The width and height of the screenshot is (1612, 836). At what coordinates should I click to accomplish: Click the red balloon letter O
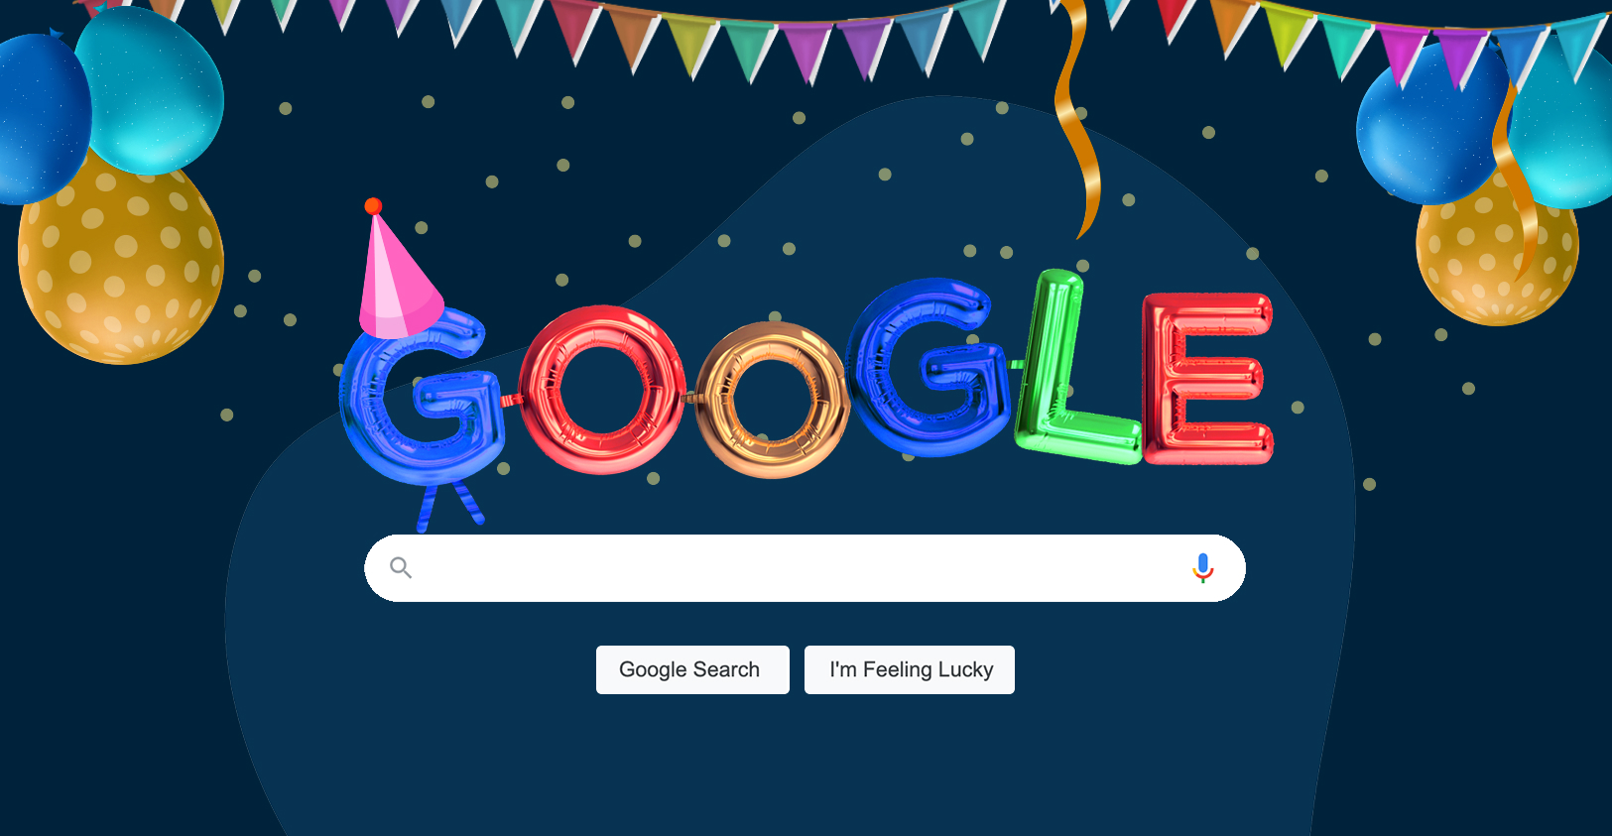(x=601, y=389)
